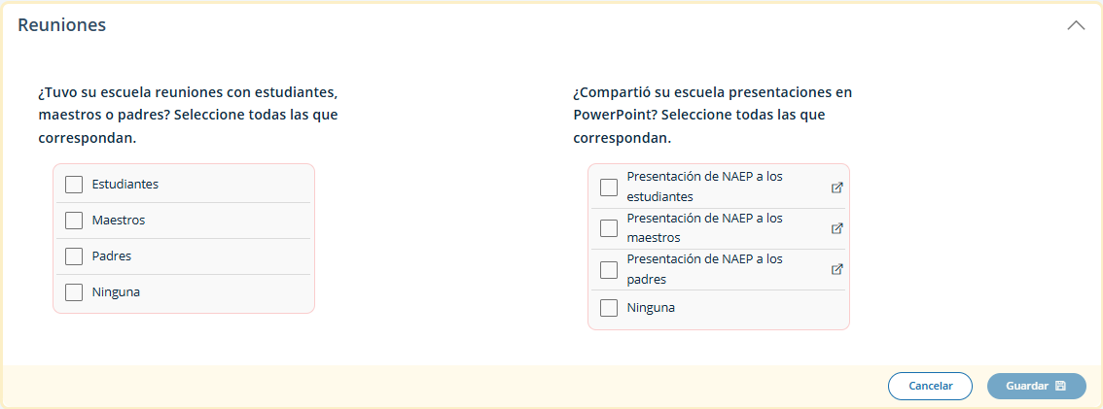Click the Padres label text
Image resolution: width=1103 pixels, height=409 pixels.
point(111,256)
